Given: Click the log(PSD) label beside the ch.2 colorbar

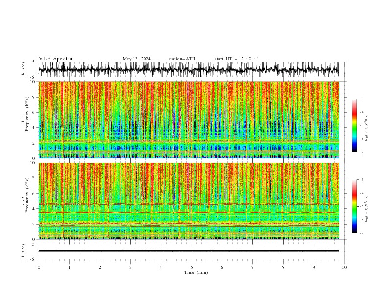Looking at the screenshot, I should click(x=366, y=209).
